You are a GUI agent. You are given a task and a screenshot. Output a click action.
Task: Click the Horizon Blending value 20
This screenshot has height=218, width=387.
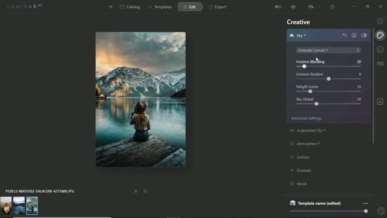coord(359,62)
